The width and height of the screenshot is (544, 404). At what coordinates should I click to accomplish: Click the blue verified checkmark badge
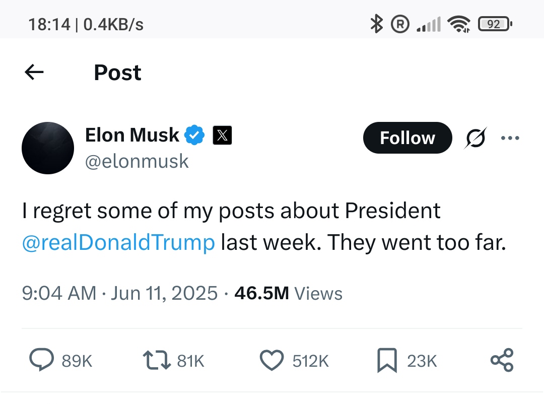194,135
